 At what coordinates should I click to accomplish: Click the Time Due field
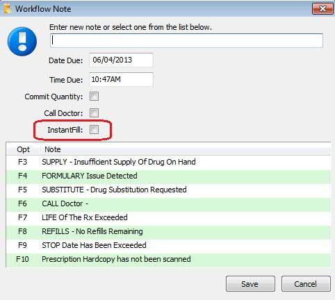[121, 79]
